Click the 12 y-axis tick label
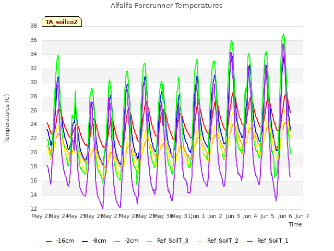The height and width of the screenshot is (251, 334). point(33,209)
